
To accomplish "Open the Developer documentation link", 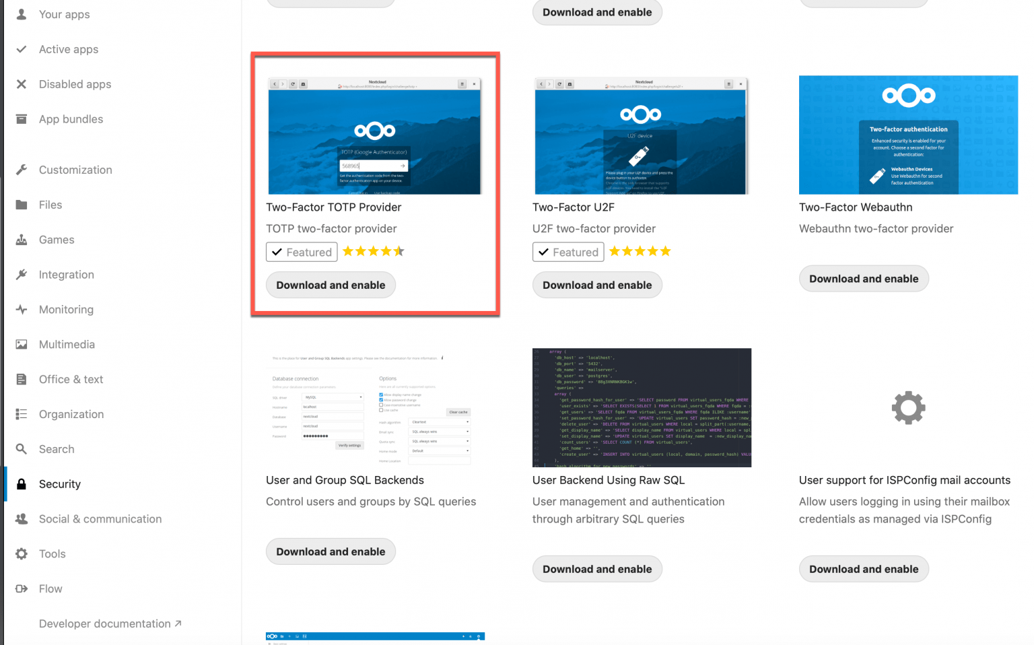I will click(x=110, y=623).
